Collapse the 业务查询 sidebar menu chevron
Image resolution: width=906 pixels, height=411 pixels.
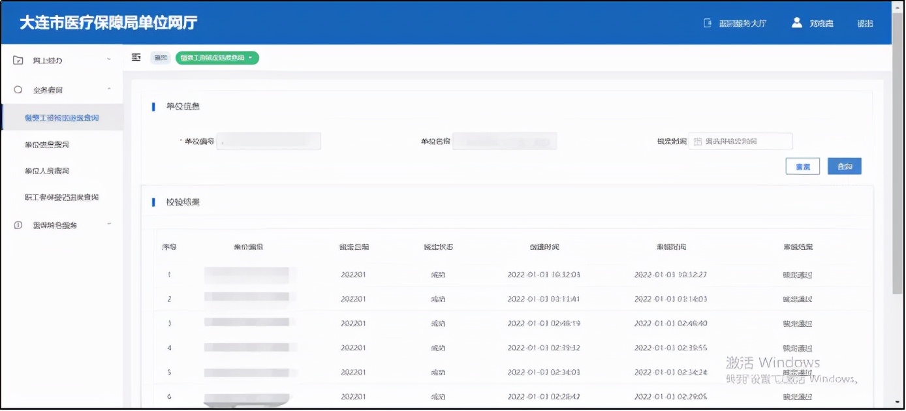pyautogui.click(x=109, y=89)
